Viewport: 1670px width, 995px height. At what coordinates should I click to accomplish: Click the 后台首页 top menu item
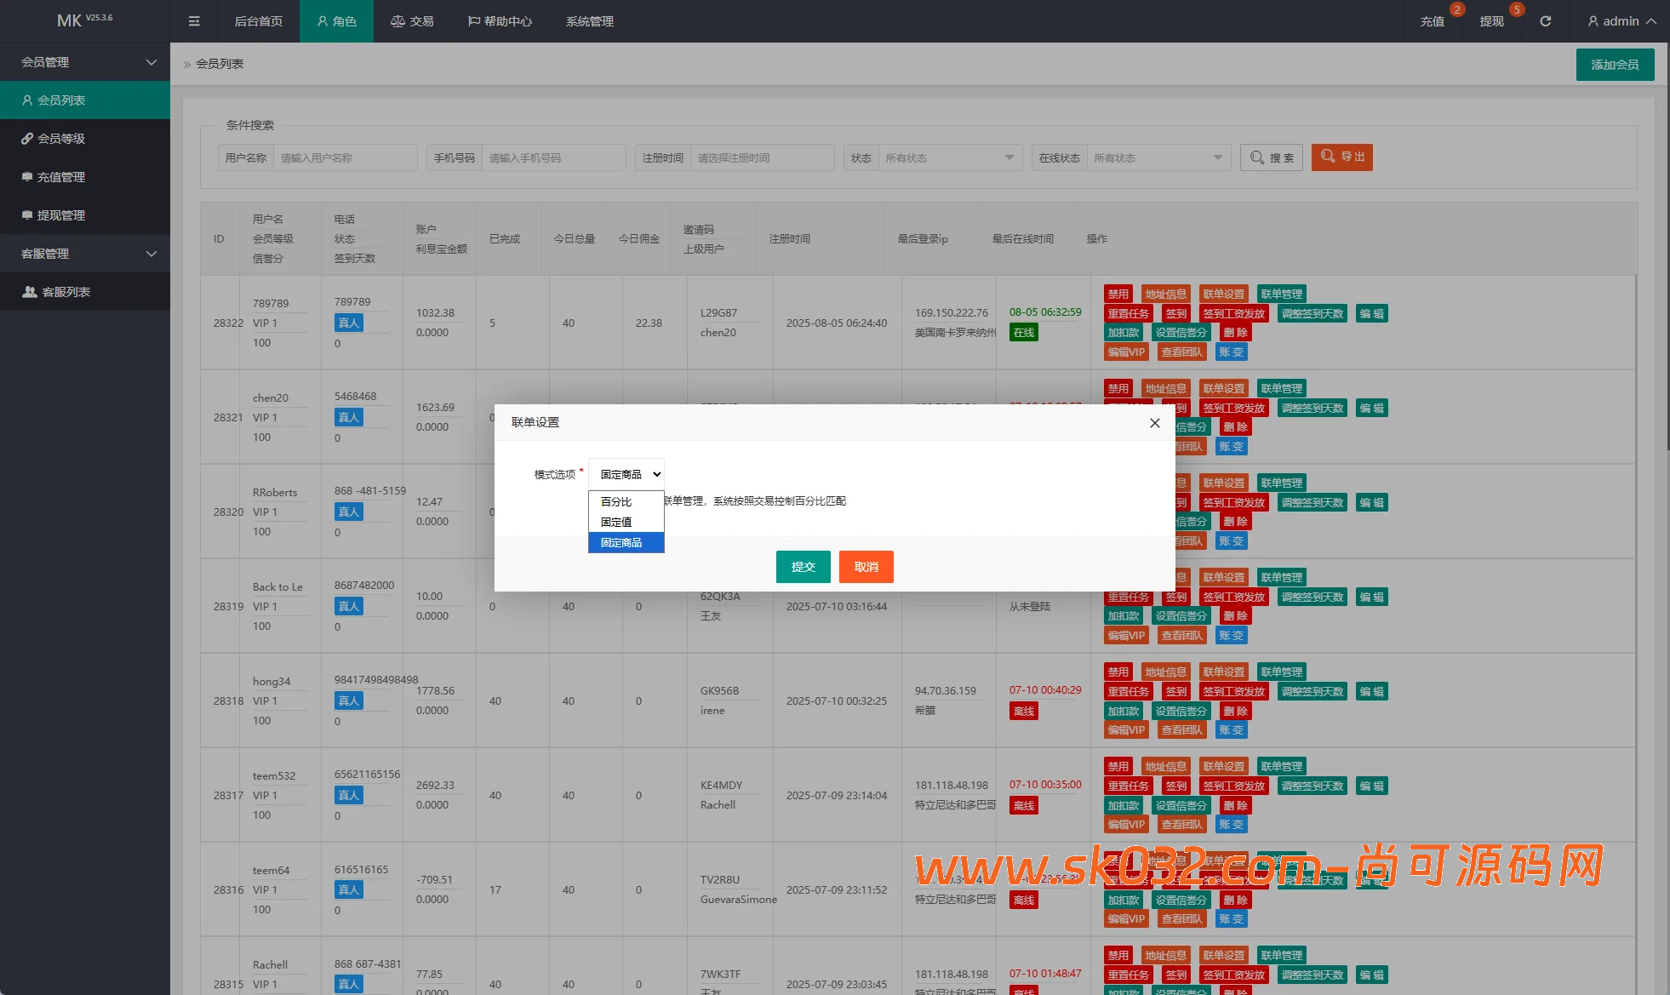pyautogui.click(x=258, y=21)
